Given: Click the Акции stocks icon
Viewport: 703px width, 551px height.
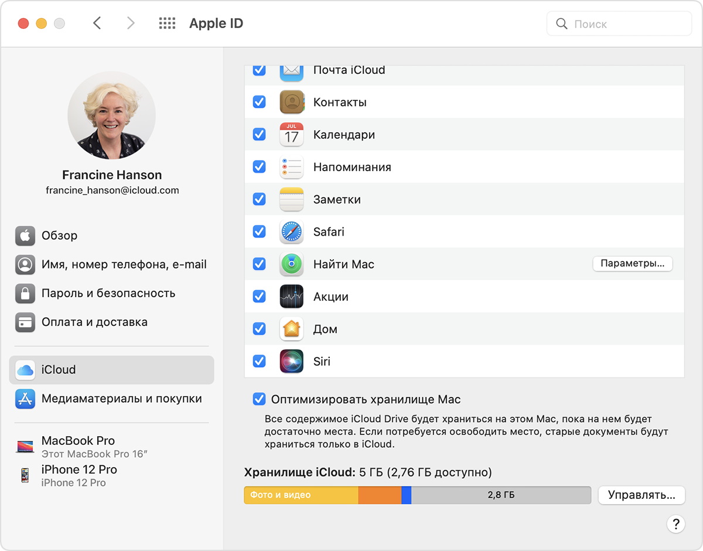Looking at the screenshot, I should coord(291,297).
